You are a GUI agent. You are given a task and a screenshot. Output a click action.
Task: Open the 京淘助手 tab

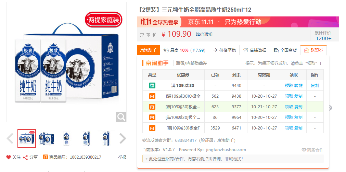tap(148, 50)
